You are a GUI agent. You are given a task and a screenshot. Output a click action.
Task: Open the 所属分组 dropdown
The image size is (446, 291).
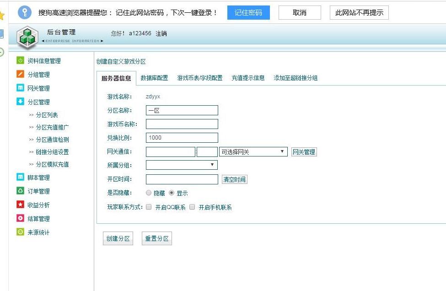pyautogui.click(x=182, y=165)
